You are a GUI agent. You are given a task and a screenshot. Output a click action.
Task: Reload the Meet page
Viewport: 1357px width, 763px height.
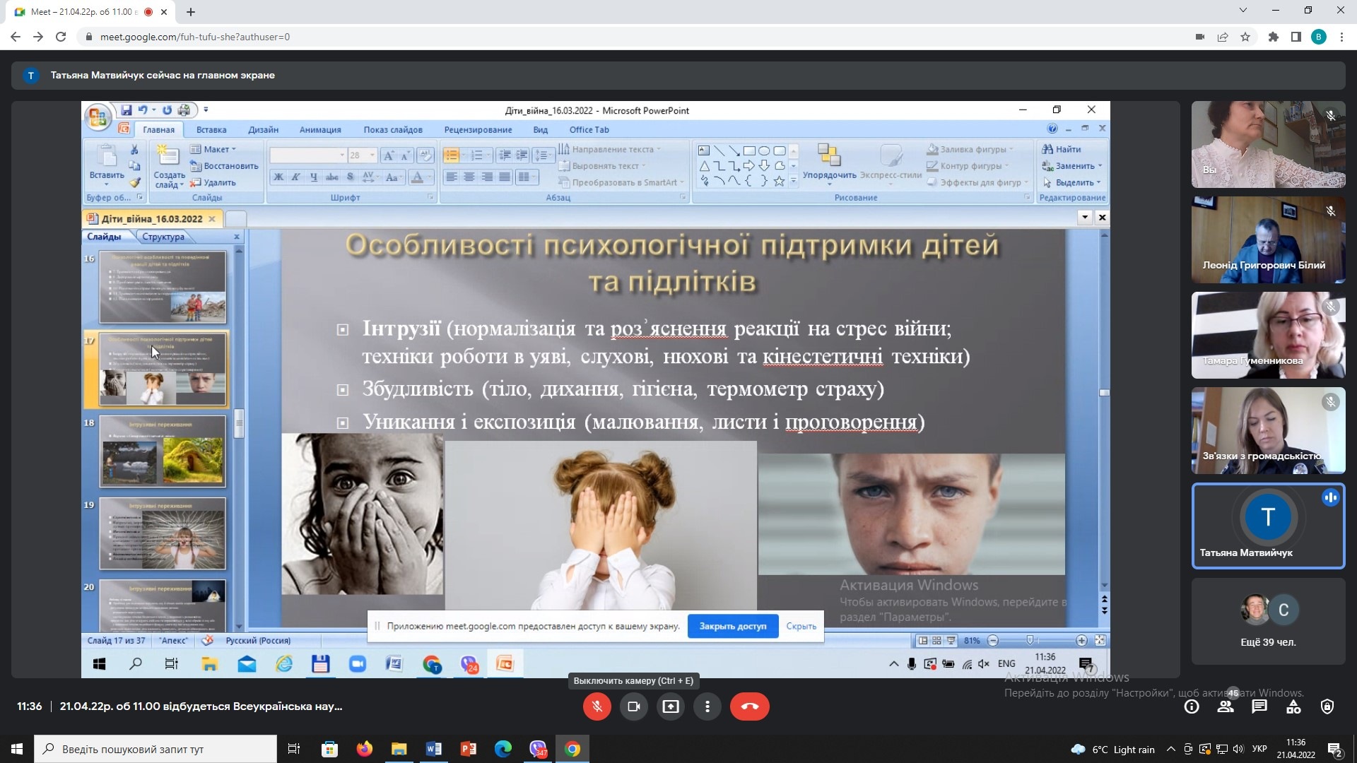(x=61, y=37)
